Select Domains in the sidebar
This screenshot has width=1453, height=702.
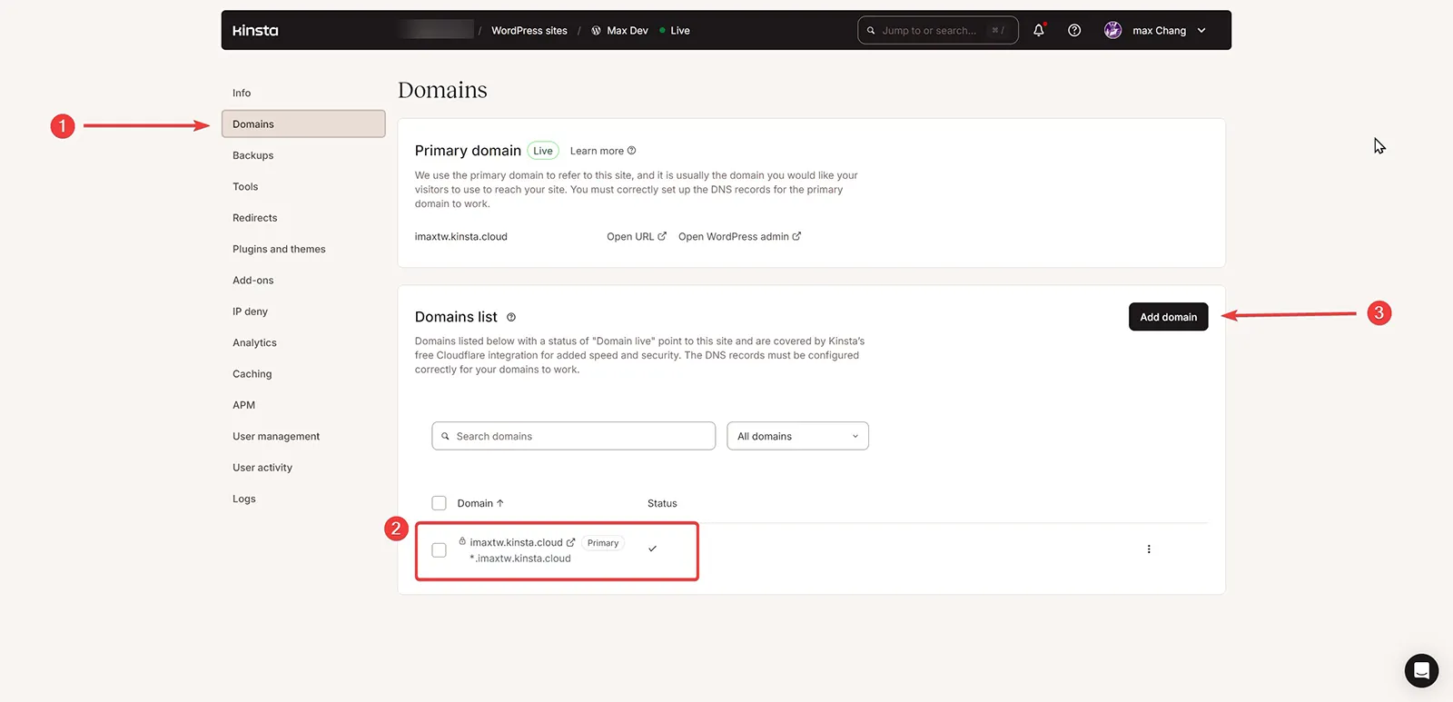coord(303,124)
